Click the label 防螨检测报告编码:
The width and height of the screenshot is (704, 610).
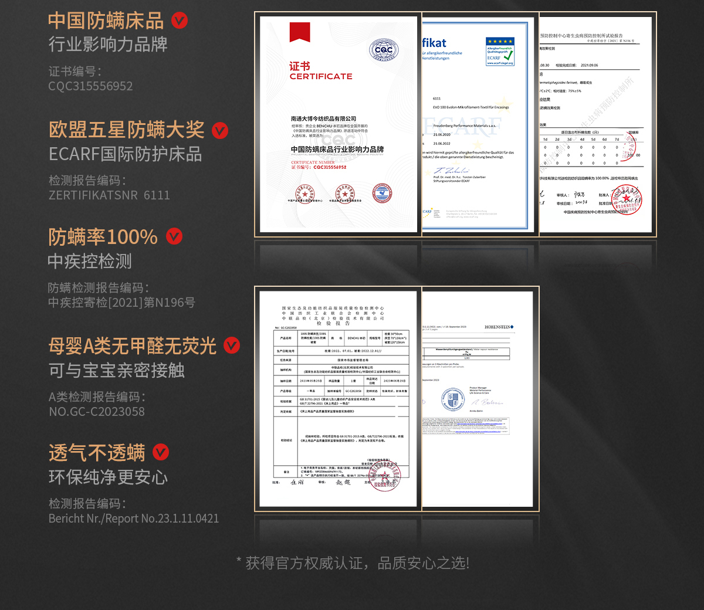tap(99, 288)
